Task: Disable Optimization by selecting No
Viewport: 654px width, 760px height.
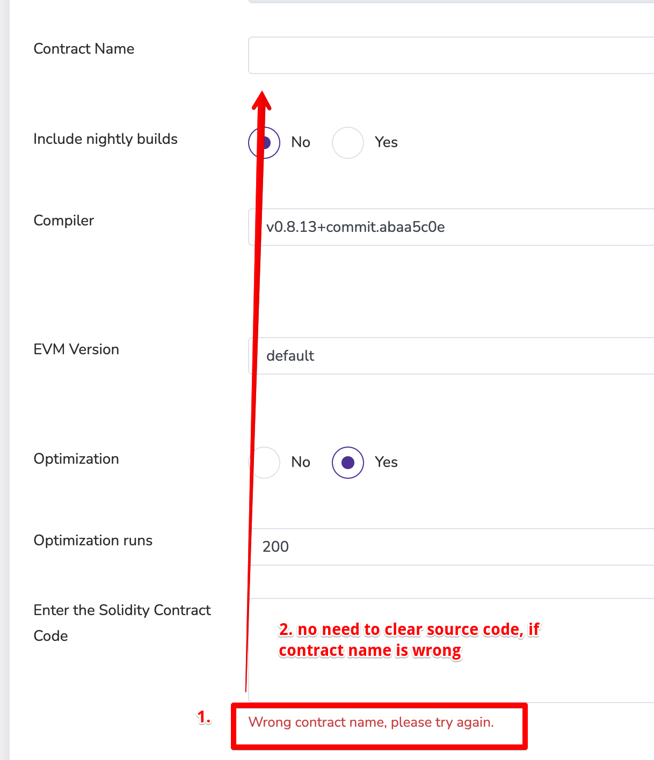Action: [x=264, y=462]
